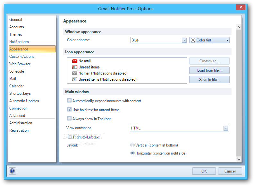
Task: Switch to the Calendar section
Action: point(16,86)
